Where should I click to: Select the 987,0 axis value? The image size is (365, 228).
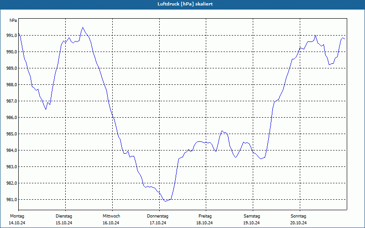(12, 101)
